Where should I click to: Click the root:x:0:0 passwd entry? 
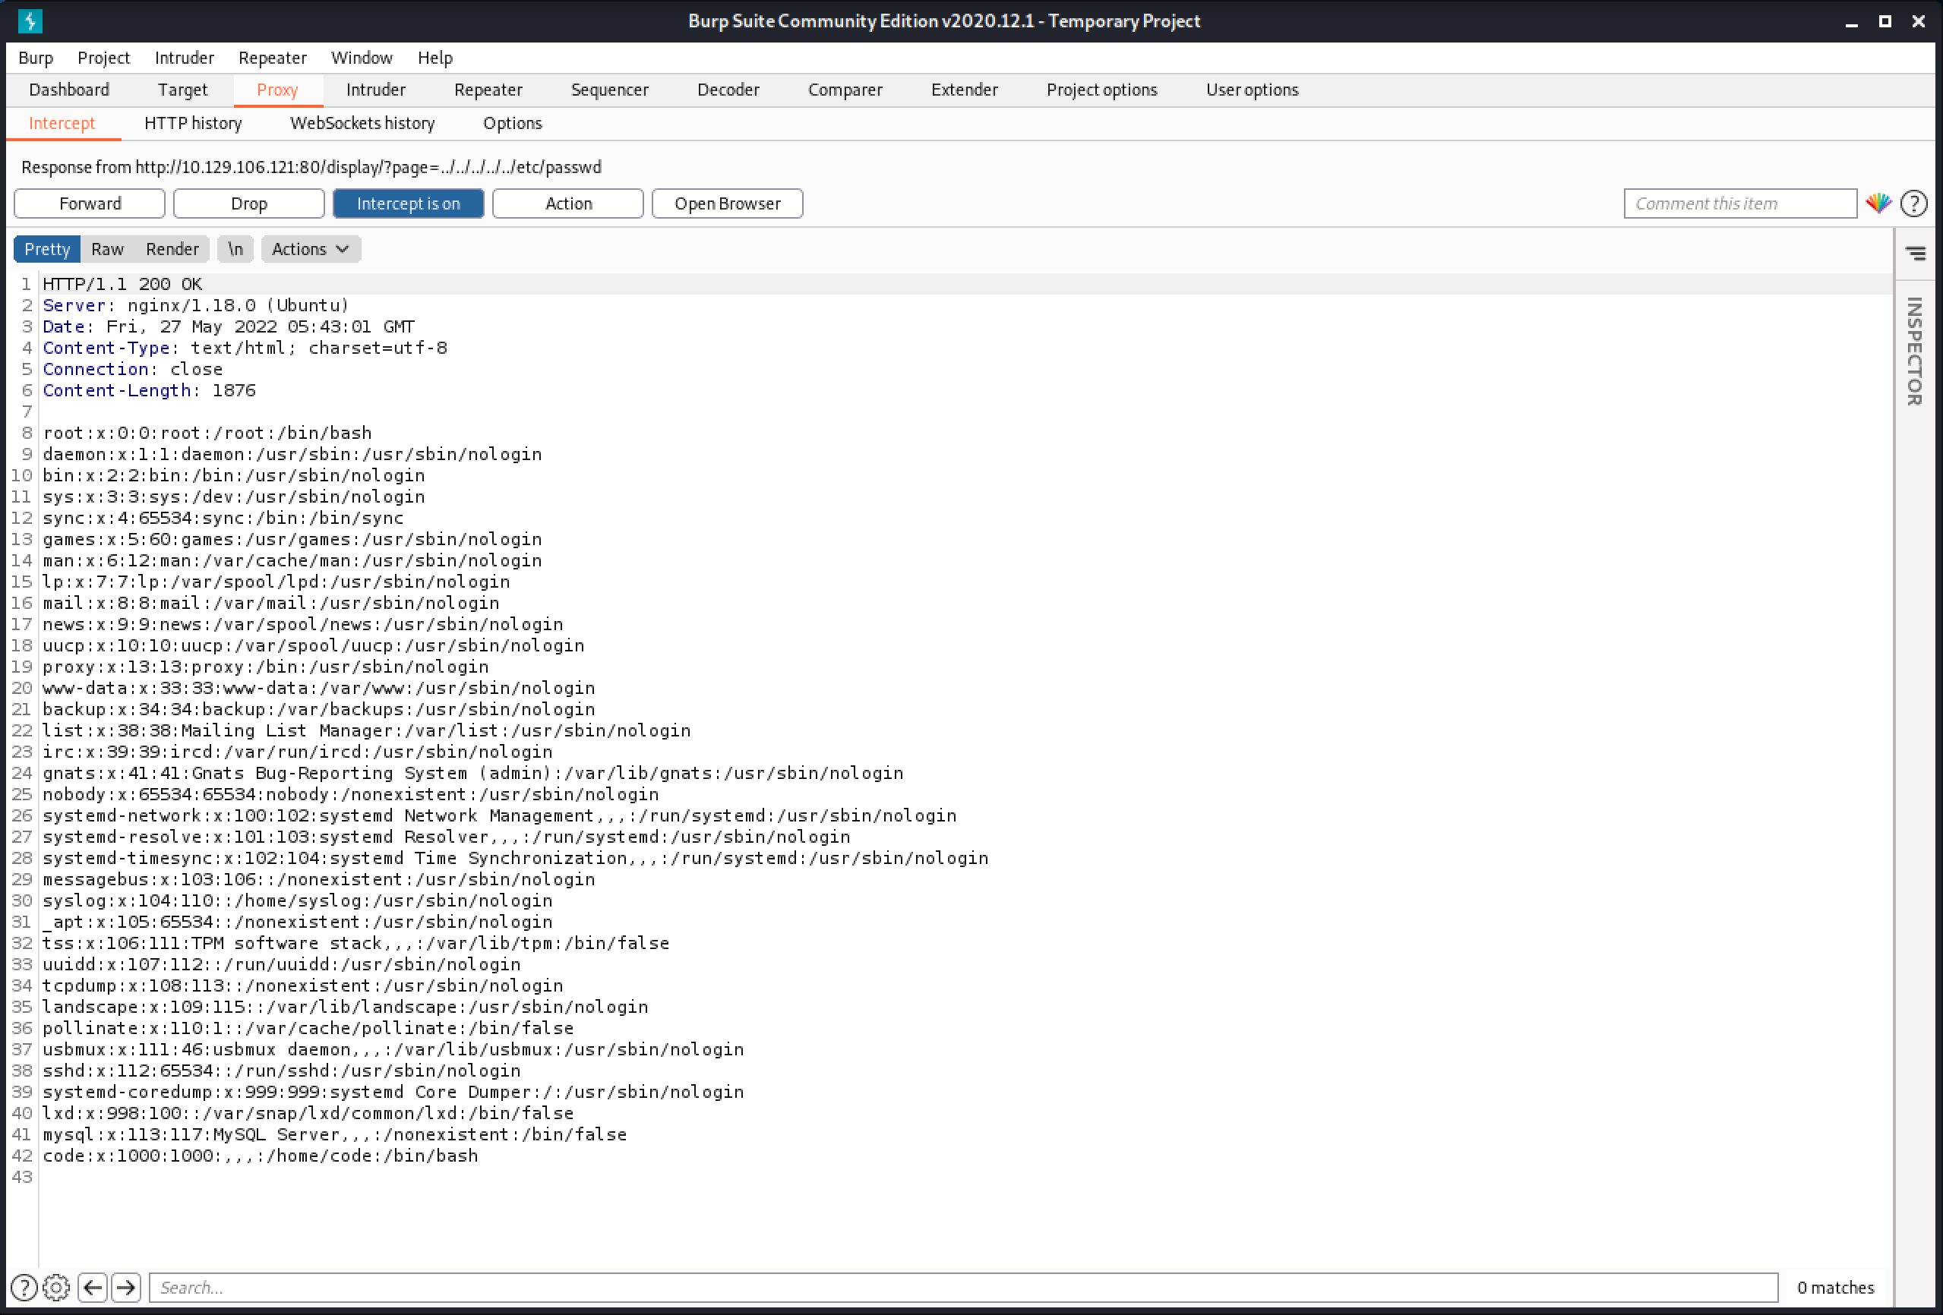pos(207,433)
